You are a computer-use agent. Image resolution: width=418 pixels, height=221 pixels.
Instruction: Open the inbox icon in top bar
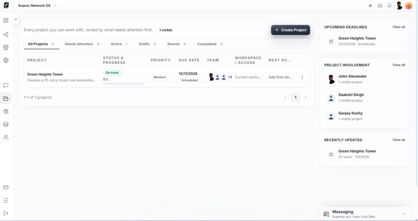(380, 6)
